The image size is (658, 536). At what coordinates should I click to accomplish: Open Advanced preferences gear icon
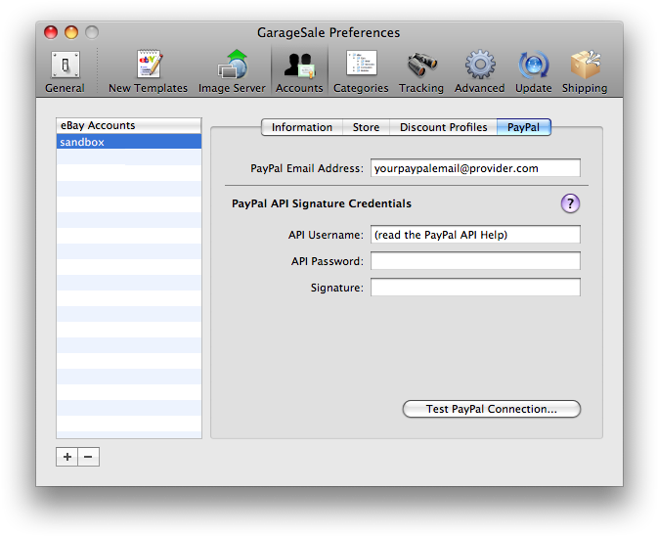[480, 71]
